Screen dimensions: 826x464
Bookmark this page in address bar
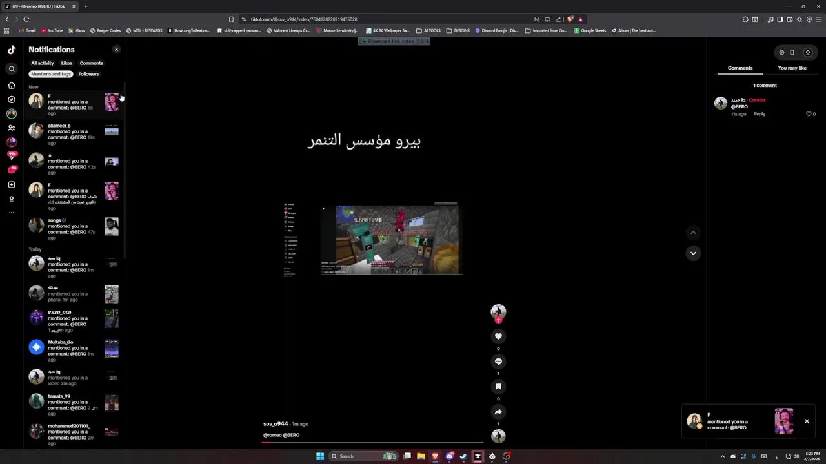[x=231, y=19]
